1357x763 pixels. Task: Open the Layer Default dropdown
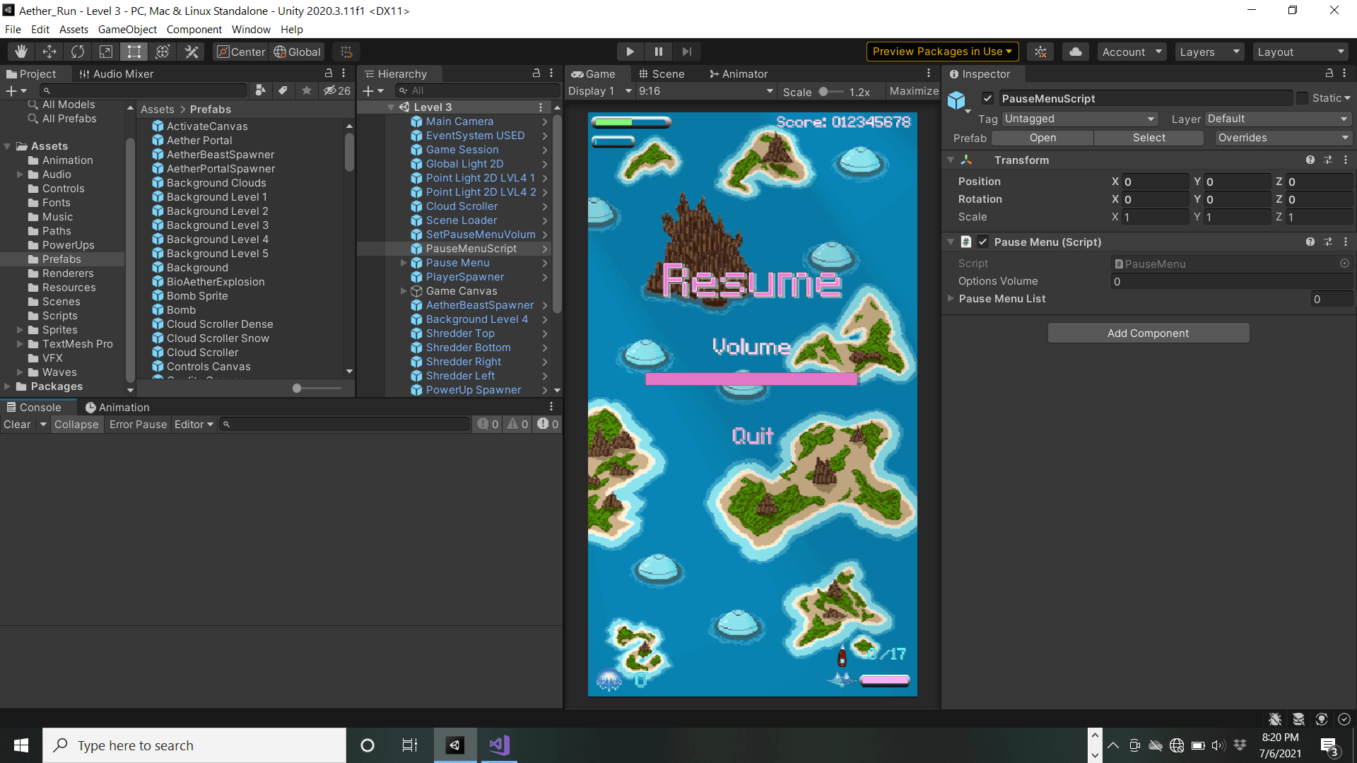pyautogui.click(x=1278, y=119)
